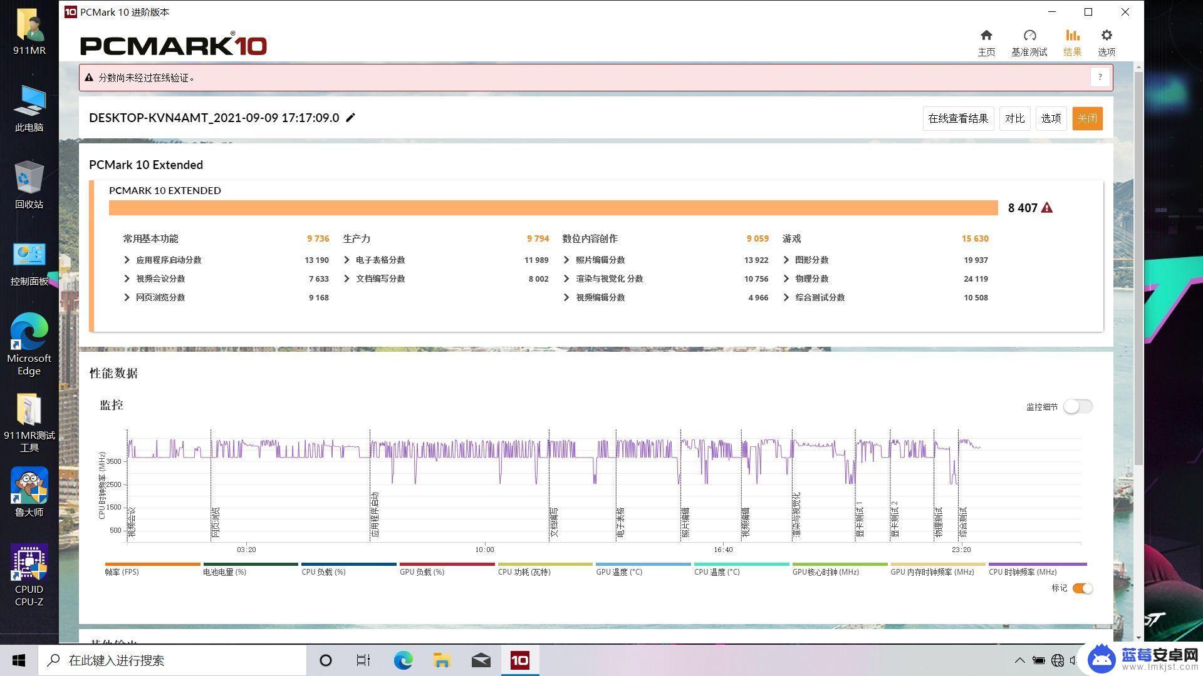Open Mail app from taskbar

point(481,660)
